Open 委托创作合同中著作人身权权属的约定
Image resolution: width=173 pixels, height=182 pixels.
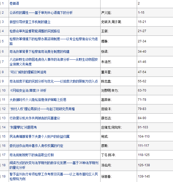pyautogui.click(x=36, y=146)
